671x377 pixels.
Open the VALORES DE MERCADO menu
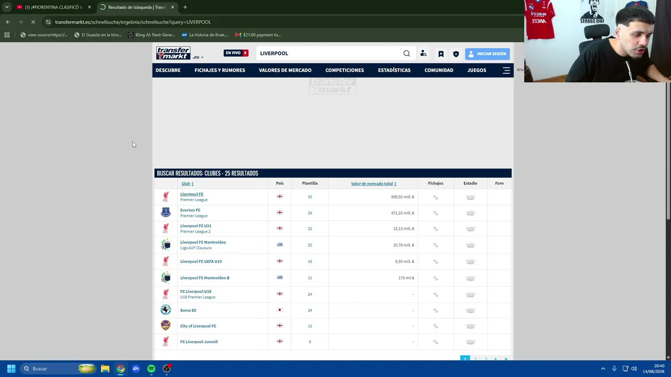(x=285, y=70)
